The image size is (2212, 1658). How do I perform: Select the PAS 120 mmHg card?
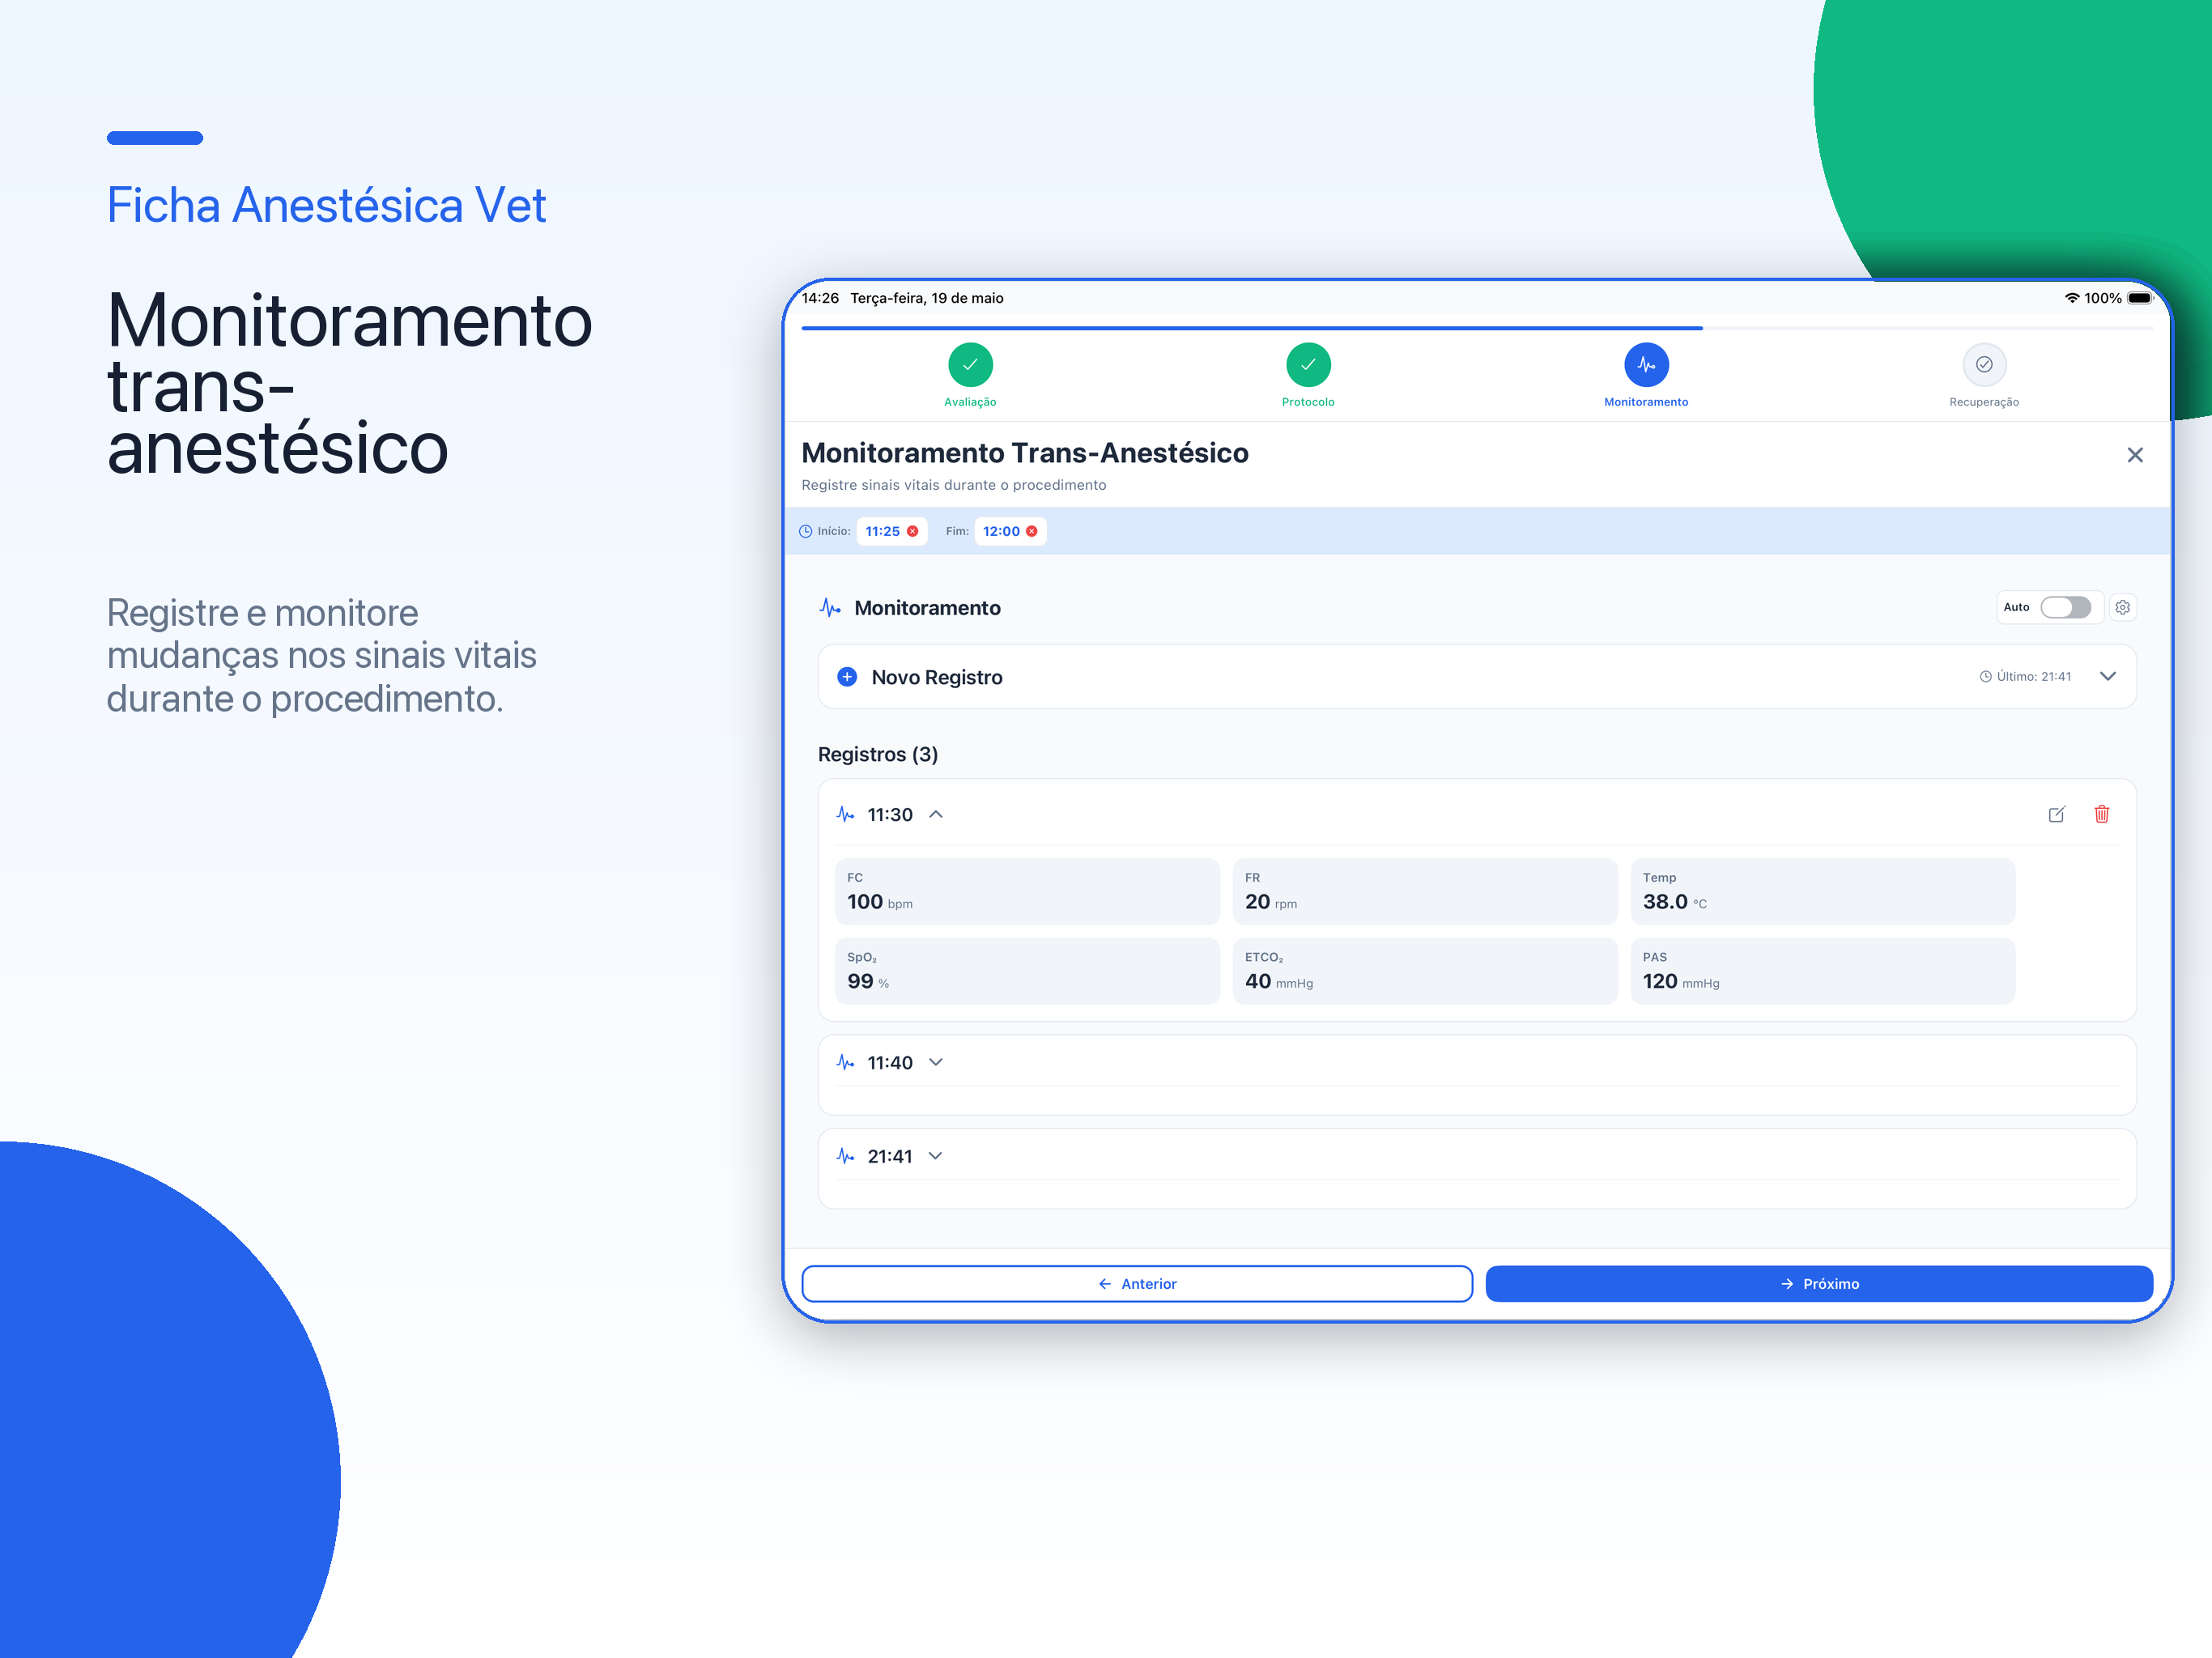click(1823, 971)
